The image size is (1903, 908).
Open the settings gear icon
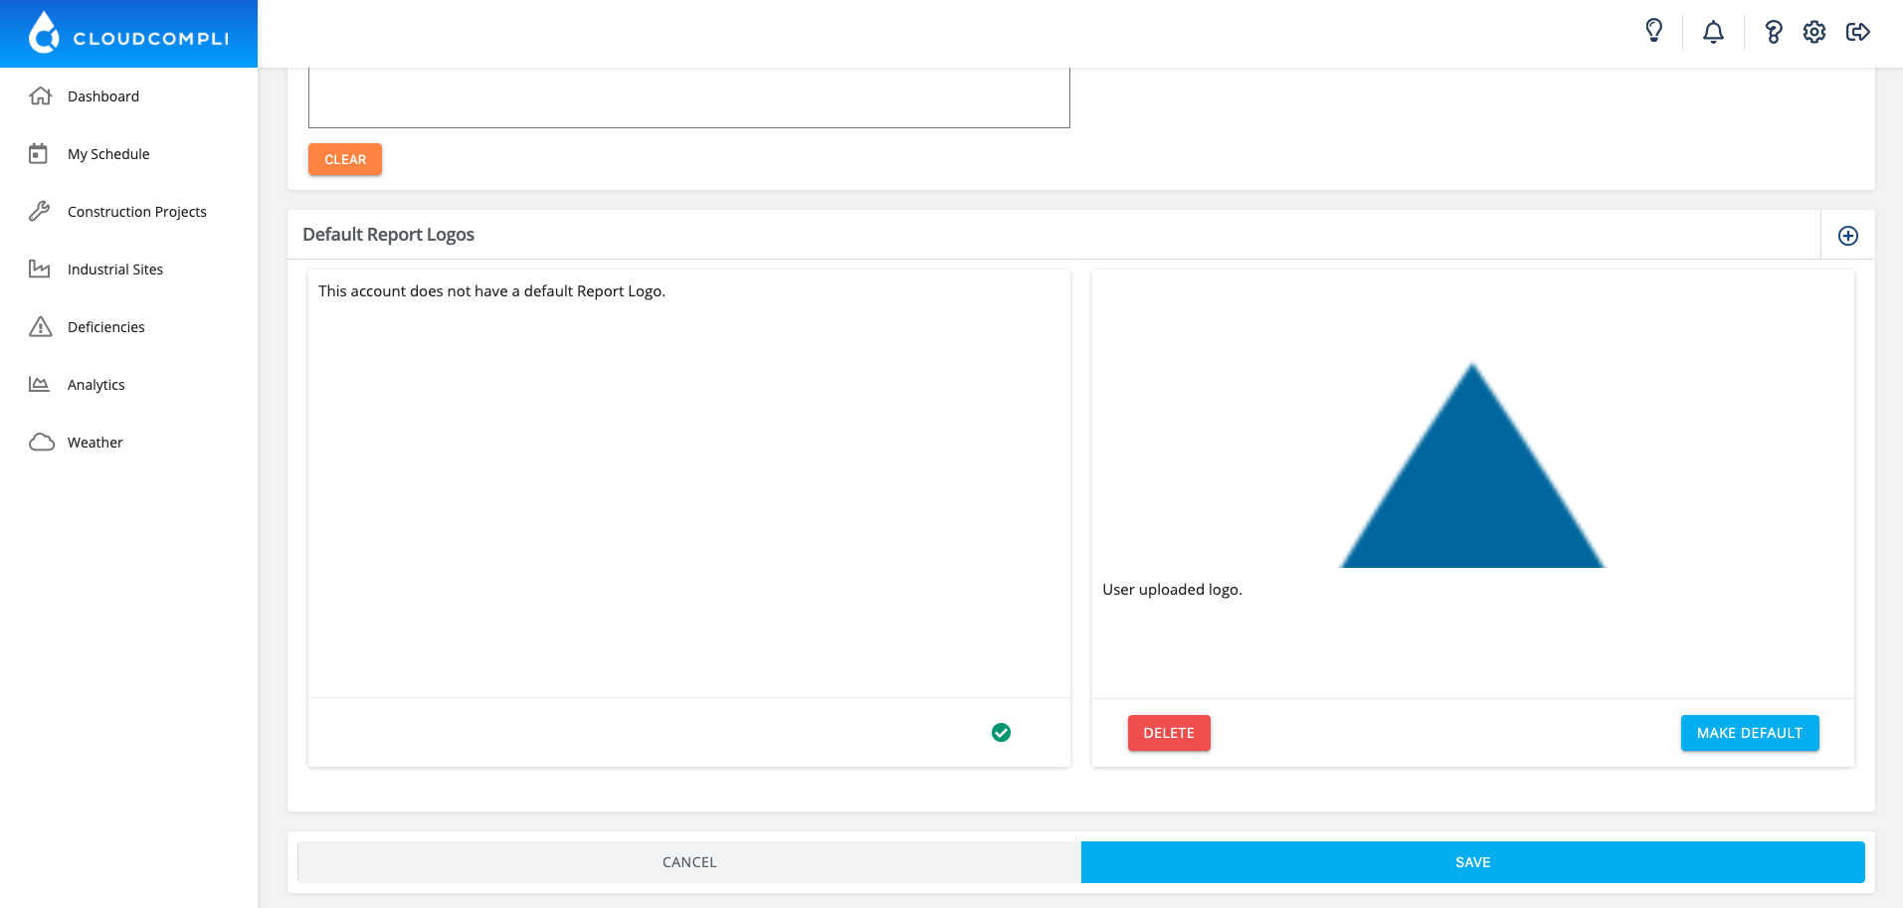click(x=1814, y=32)
